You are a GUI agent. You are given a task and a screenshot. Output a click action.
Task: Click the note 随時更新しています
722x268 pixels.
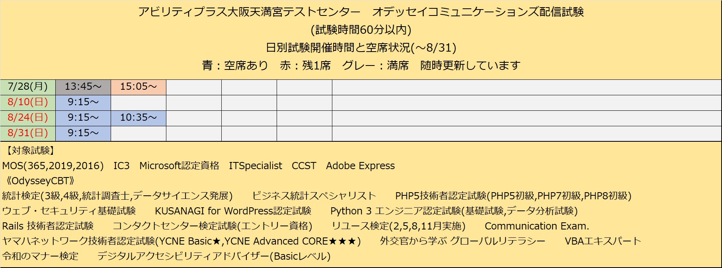click(x=470, y=66)
